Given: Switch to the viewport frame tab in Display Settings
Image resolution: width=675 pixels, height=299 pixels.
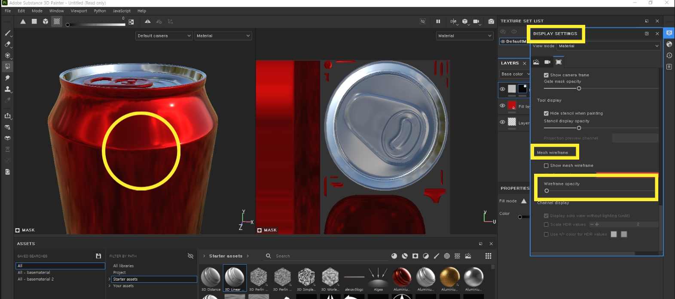Looking at the screenshot, I should pyautogui.click(x=559, y=62).
